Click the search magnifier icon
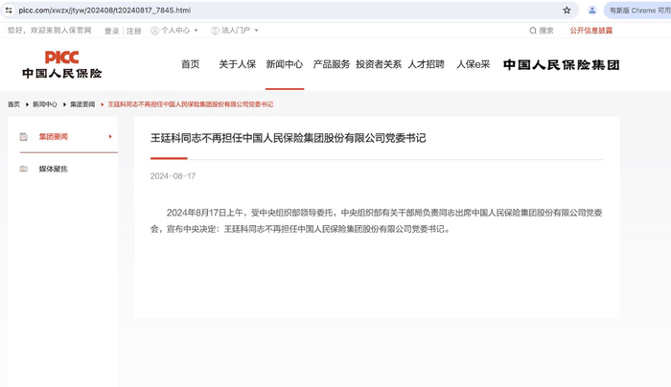Viewport: 671px width, 387px height. pos(533,31)
